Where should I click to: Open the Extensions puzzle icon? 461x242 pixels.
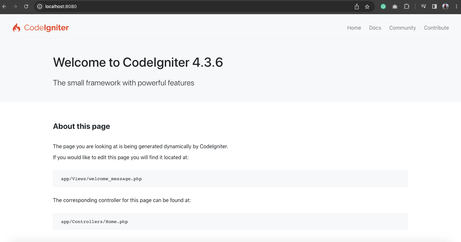(x=406, y=6)
